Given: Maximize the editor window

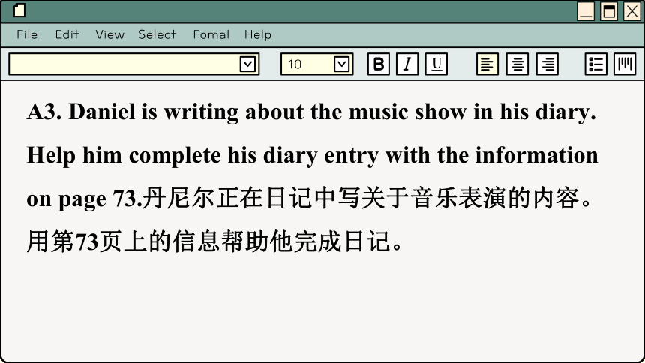Looking at the screenshot, I should point(609,11).
